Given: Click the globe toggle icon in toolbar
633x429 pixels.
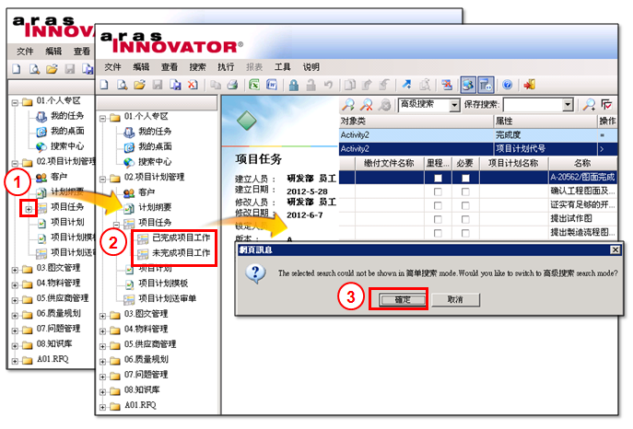Looking at the screenshot, I should (468, 85).
